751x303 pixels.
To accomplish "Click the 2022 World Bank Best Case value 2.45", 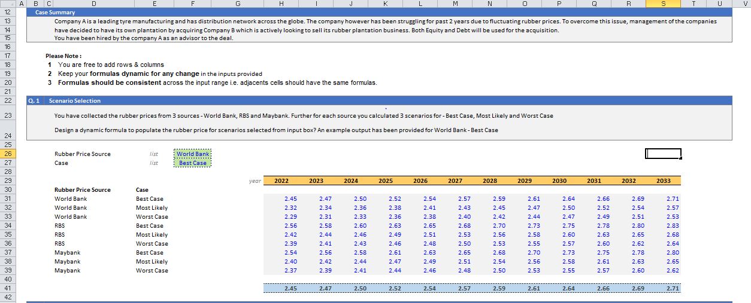I will point(290,199).
